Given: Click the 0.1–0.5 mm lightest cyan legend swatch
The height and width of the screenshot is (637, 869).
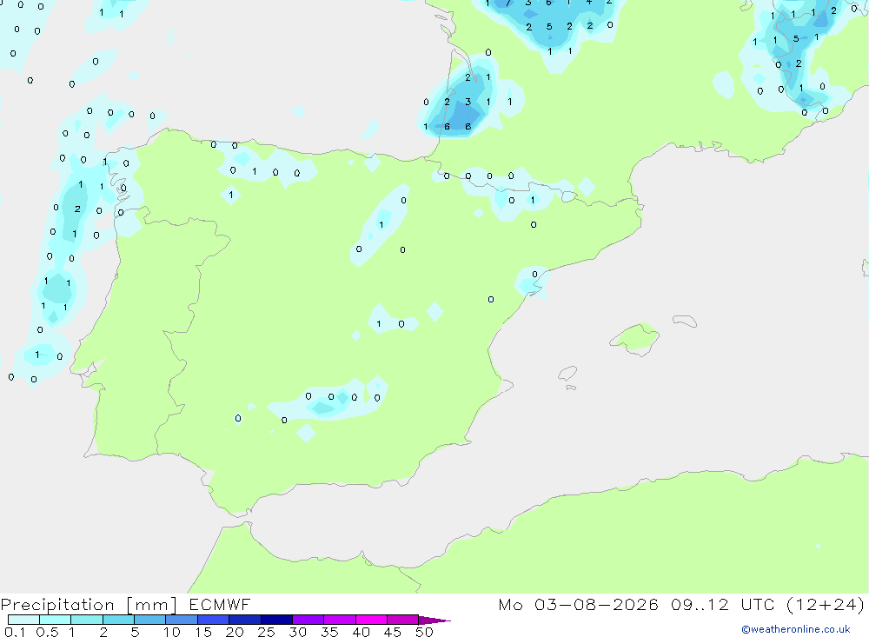Looking at the screenshot, I should pyautogui.click(x=23, y=620).
